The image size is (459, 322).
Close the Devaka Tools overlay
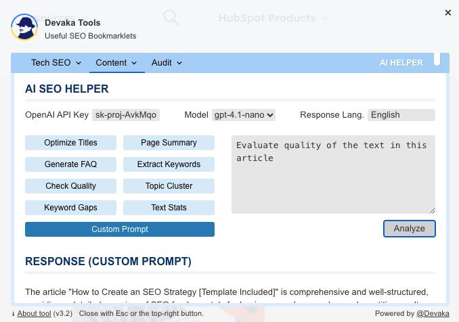448,13
